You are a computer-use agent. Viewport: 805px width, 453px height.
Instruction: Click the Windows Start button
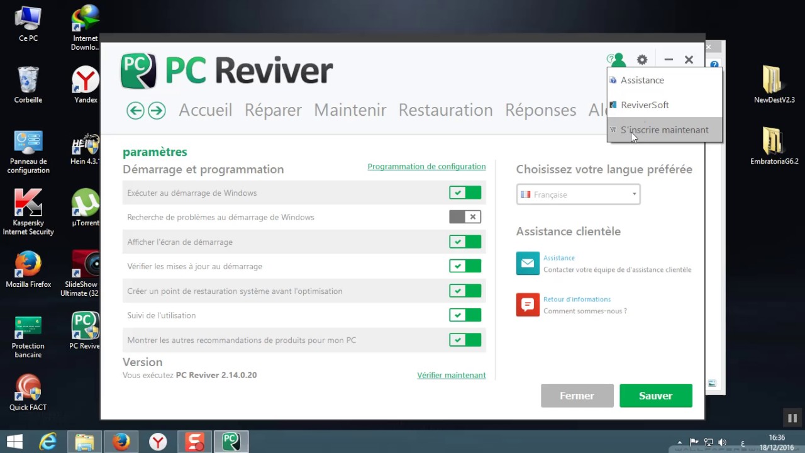pos(15,442)
